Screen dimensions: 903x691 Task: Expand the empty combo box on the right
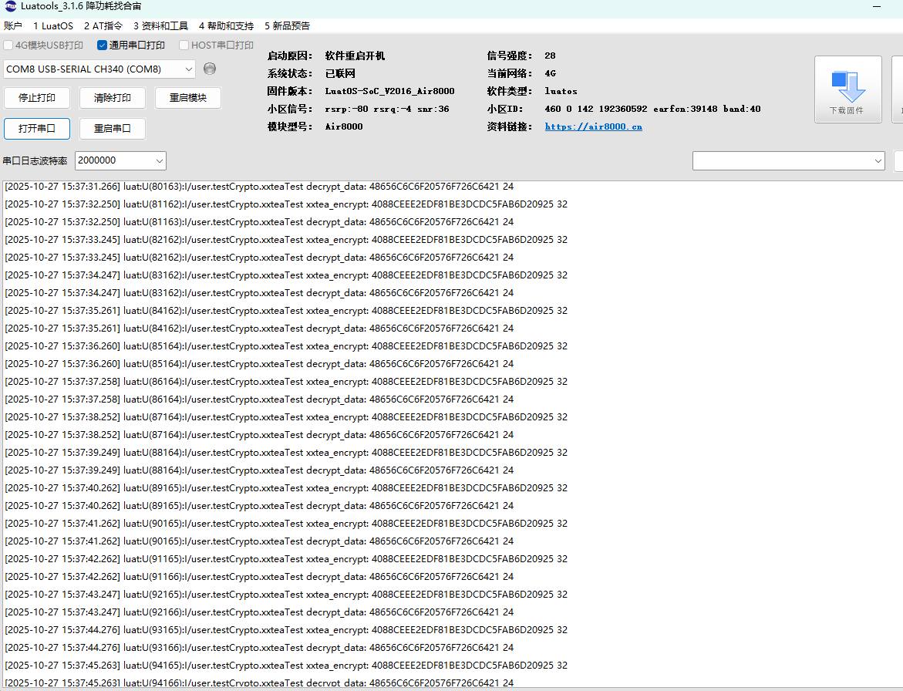878,160
